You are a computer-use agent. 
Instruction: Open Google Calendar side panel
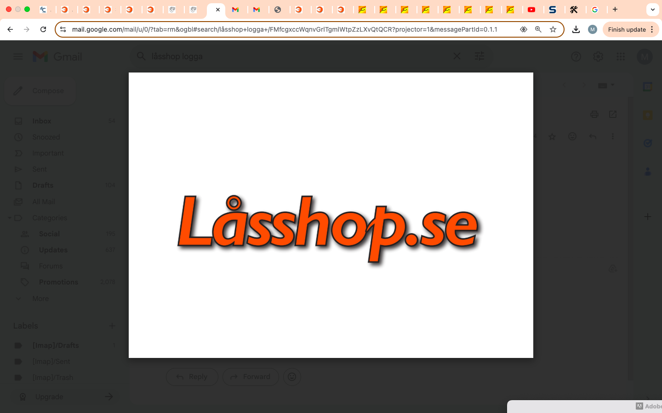point(648,87)
